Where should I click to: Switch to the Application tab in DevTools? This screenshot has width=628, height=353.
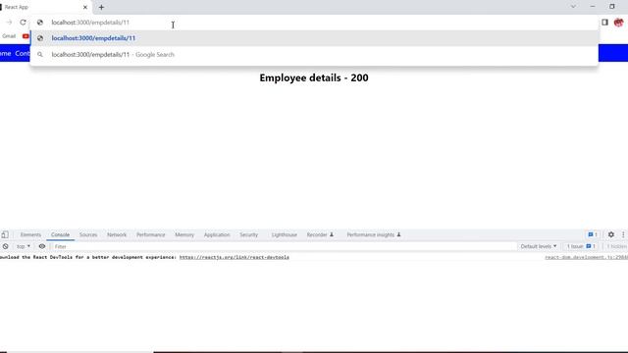coord(217,235)
